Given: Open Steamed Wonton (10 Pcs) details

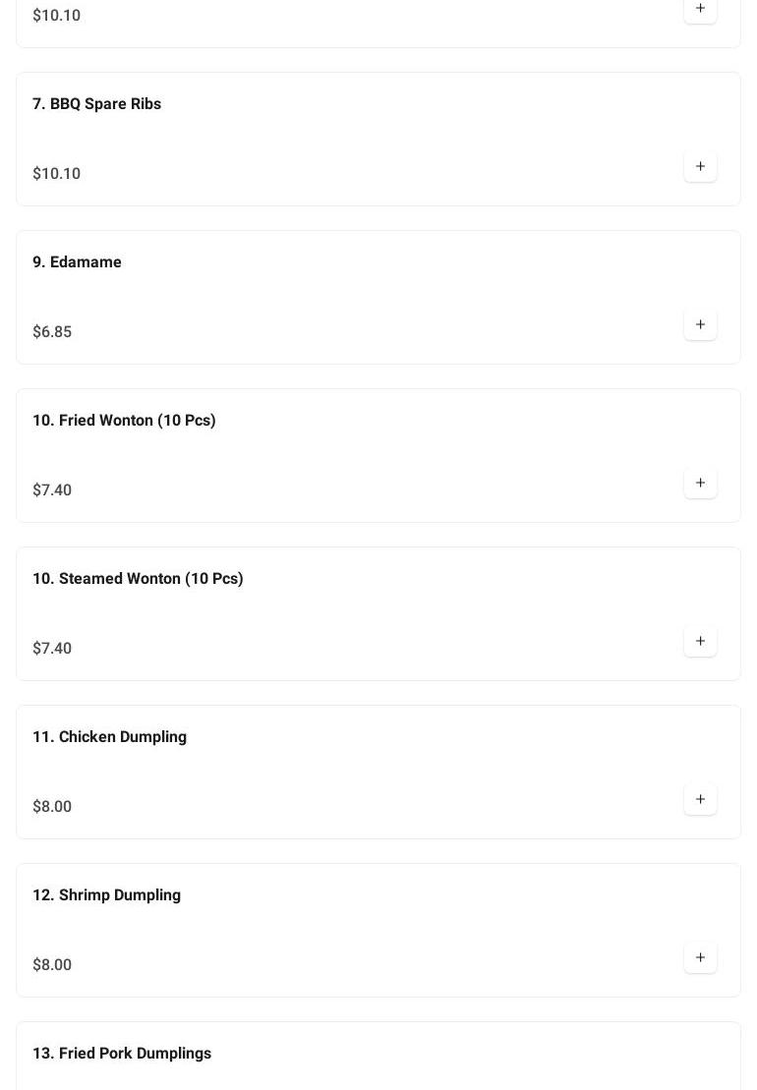Looking at the screenshot, I should [x=138, y=579].
